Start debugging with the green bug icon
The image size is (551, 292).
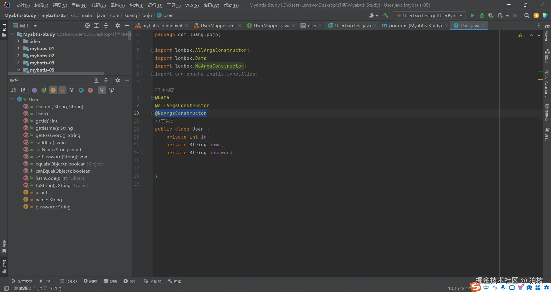tap(482, 15)
